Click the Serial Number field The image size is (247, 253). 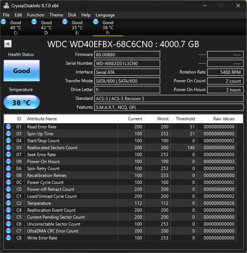point(127,63)
